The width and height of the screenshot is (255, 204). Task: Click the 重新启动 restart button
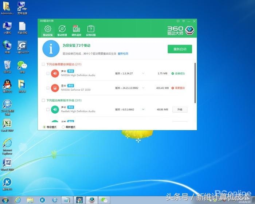180,49
